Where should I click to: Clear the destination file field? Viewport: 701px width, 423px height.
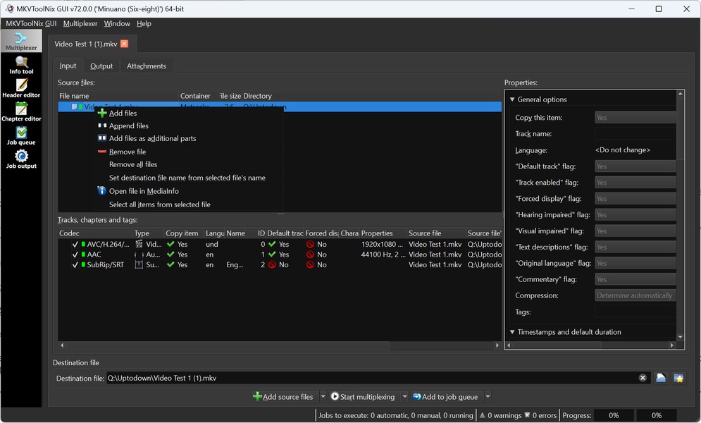coord(643,378)
